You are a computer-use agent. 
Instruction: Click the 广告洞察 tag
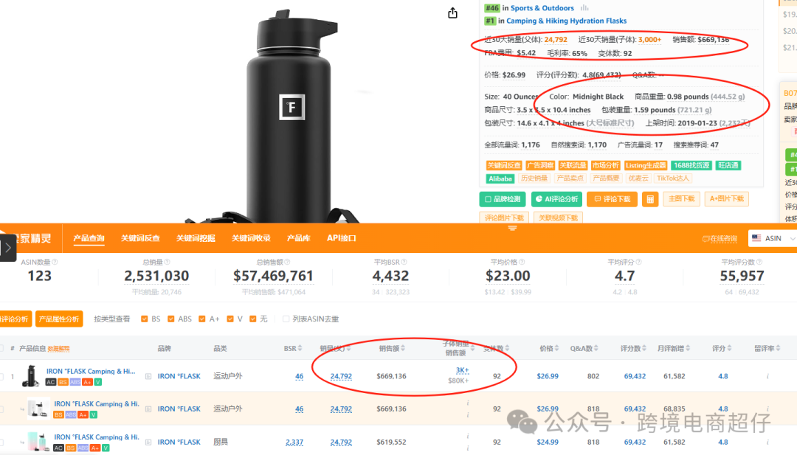540,165
